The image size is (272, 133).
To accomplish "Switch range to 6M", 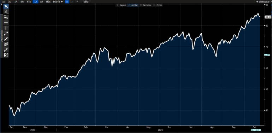I will pos(22,2).
